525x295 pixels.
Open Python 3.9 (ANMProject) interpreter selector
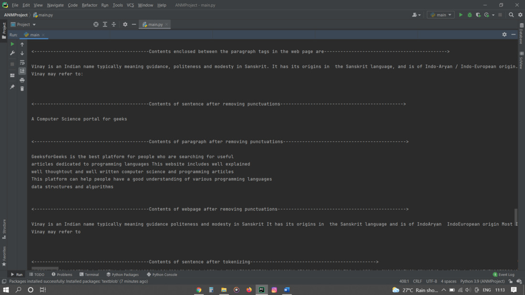pyautogui.click(x=482, y=281)
